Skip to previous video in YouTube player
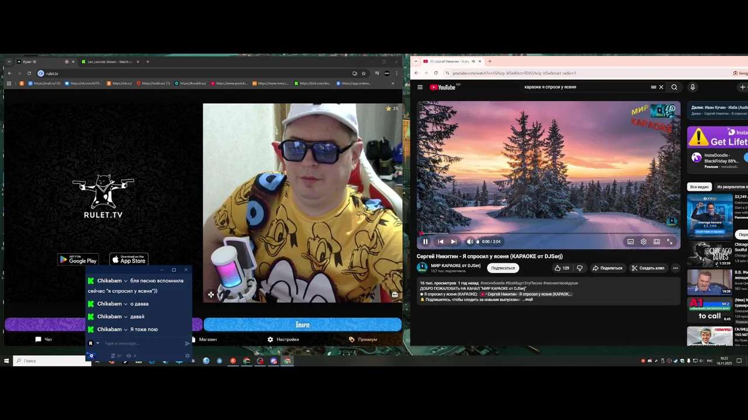The height and width of the screenshot is (420, 748). [441, 242]
